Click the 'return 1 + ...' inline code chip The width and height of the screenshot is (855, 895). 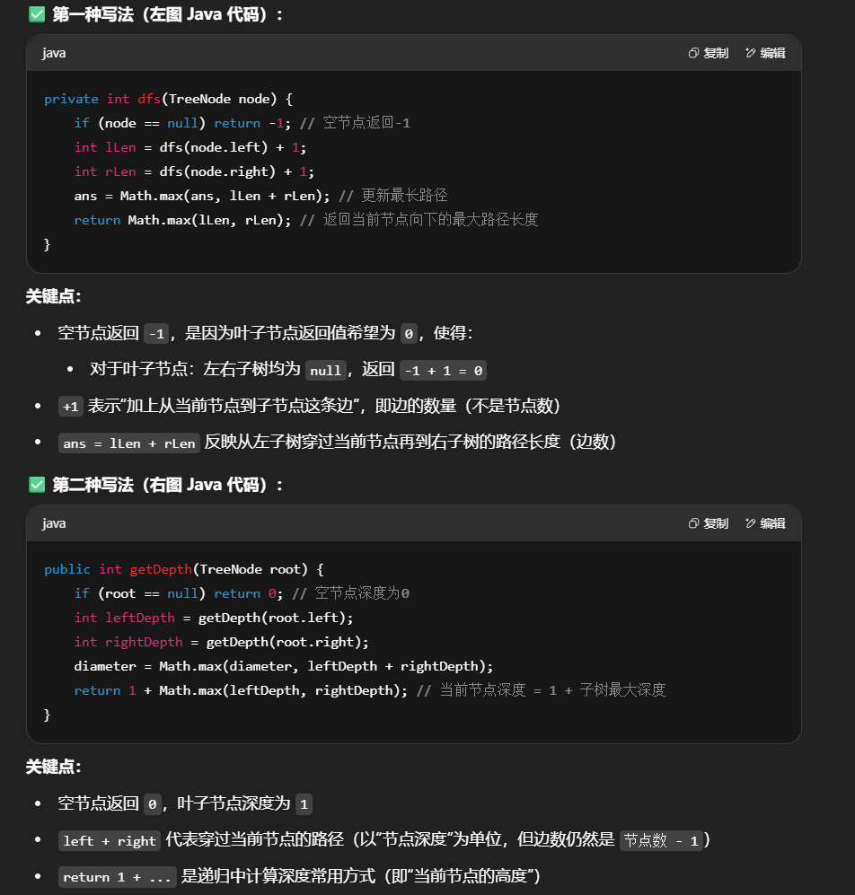tap(118, 877)
